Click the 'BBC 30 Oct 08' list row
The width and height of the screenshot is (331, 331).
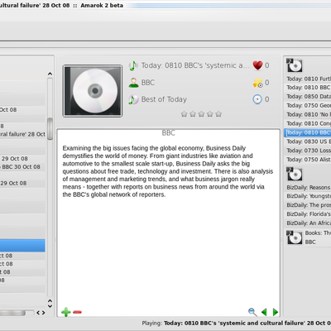[x=22, y=167]
